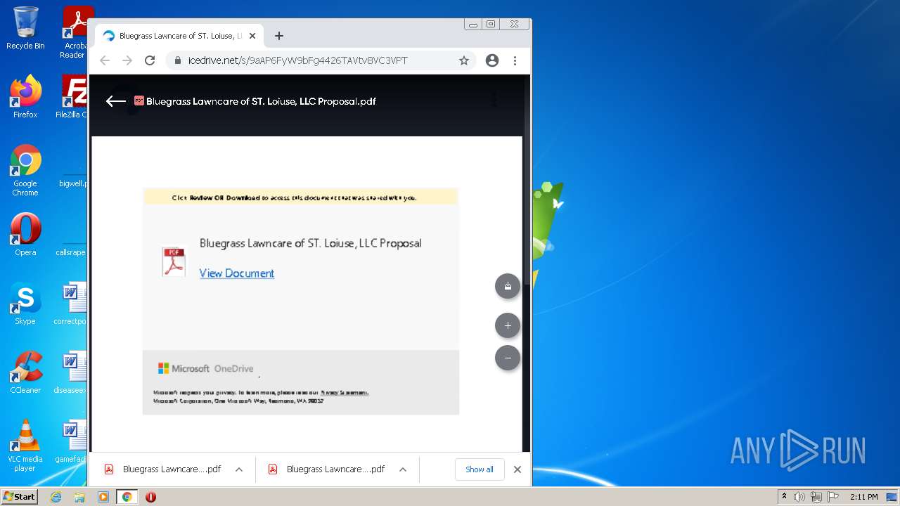The width and height of the screenshot is (900, 506).
Task: Open viewer's three-dot options menu
Action: (x=494, y=100)
